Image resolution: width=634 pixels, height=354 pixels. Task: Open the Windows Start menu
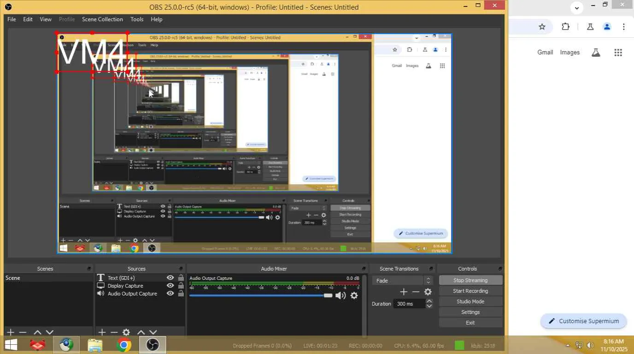click(x=11, y=345)
